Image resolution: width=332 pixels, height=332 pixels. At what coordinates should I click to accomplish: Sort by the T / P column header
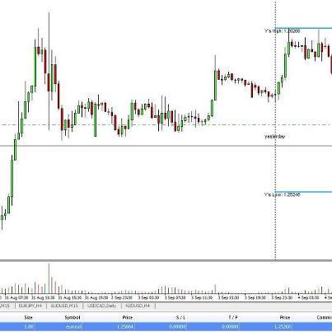click(232, 317)
